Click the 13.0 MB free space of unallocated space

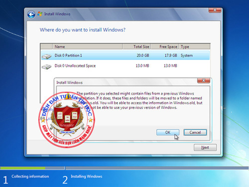click(170, 66)
